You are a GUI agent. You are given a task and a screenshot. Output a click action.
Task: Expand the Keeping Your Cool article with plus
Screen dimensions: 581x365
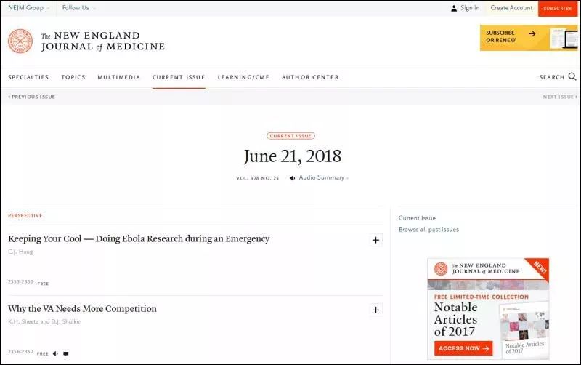(x=375, y=240)
